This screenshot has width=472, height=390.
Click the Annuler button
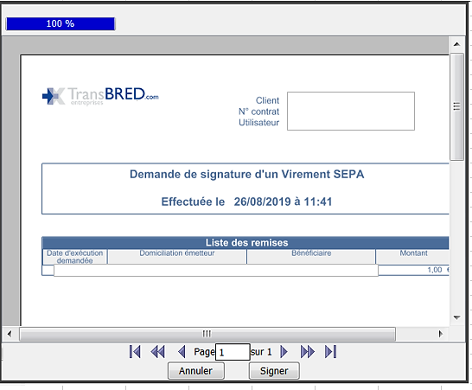(196, 371)
